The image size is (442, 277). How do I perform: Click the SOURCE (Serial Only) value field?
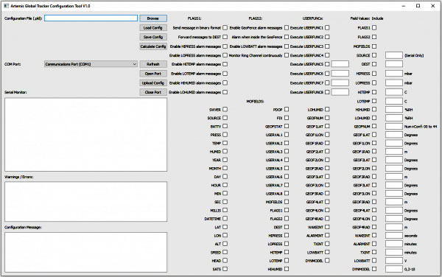coord(394,55)
